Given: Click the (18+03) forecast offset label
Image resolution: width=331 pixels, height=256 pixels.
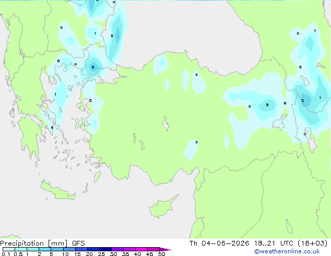Looking at the screenshot, I should 312,243.
